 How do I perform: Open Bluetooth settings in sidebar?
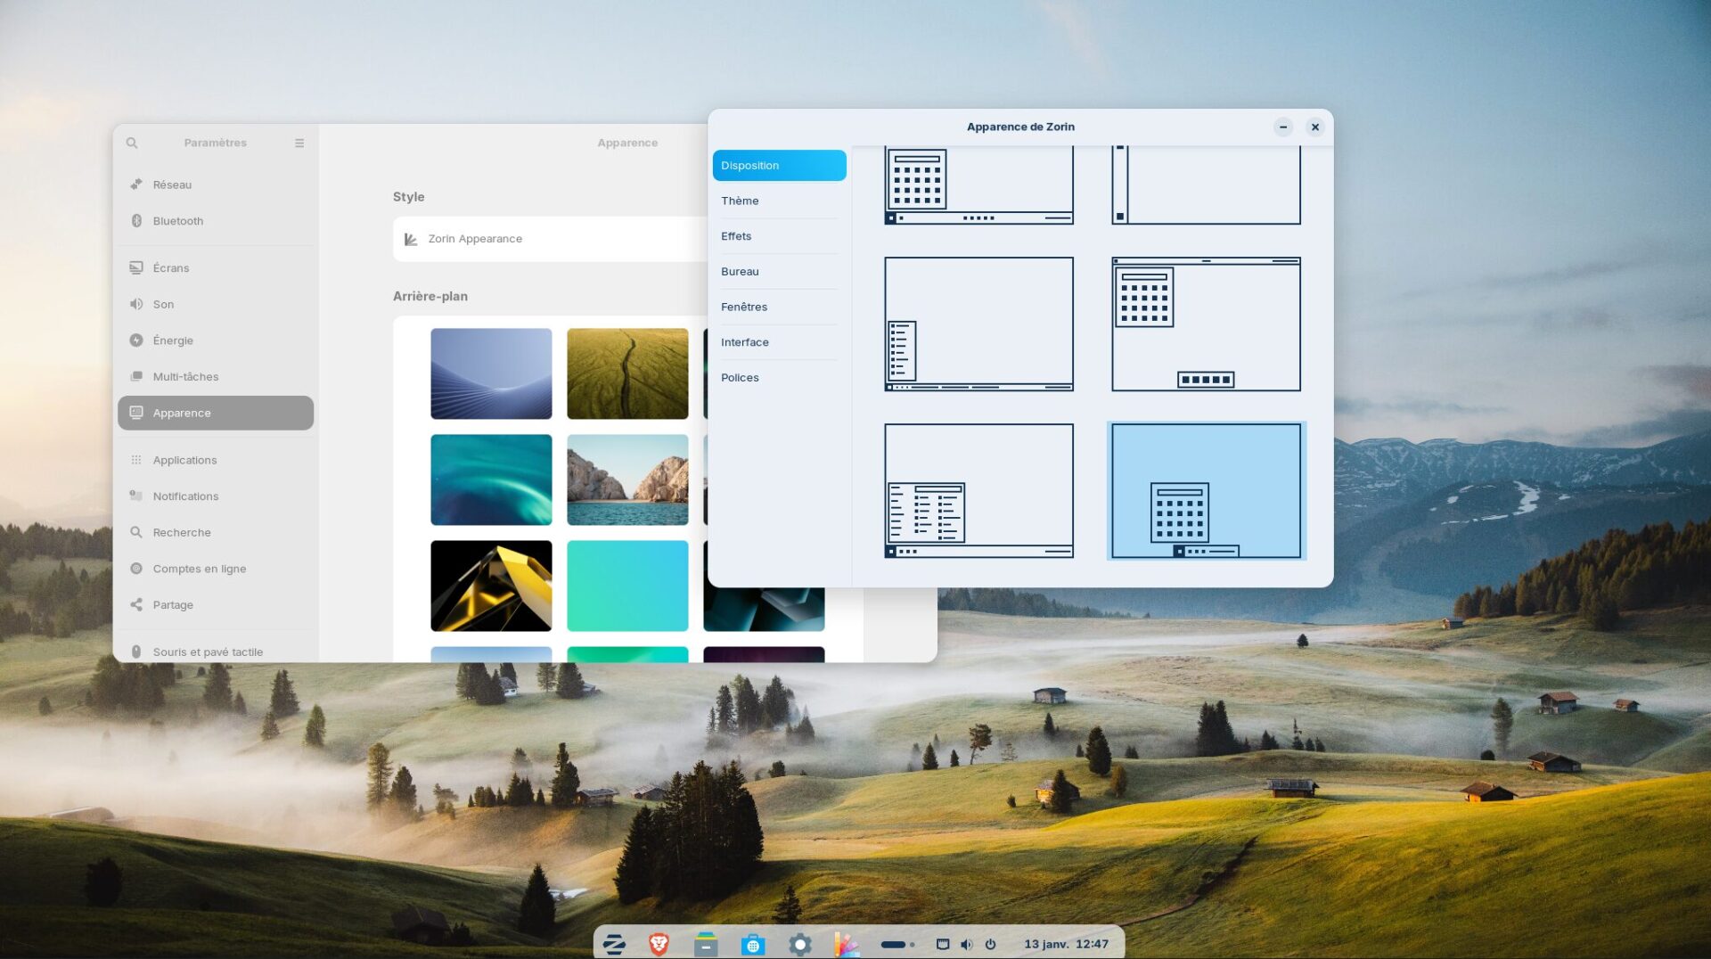coord(178,221)
